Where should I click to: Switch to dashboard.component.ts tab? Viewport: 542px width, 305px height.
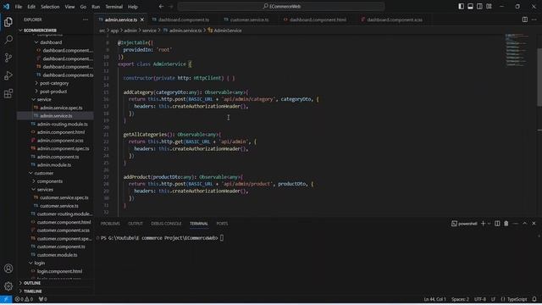point(184,19)
